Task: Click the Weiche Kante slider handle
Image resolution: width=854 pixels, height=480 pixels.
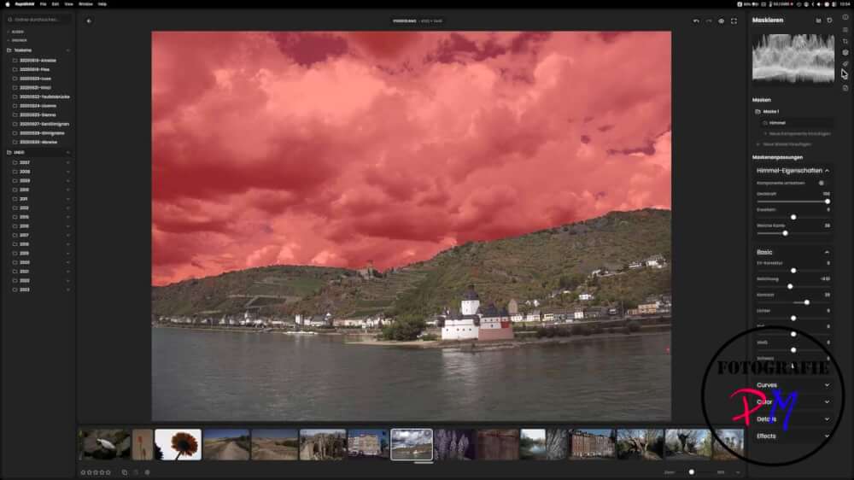Action: [785, 233]
